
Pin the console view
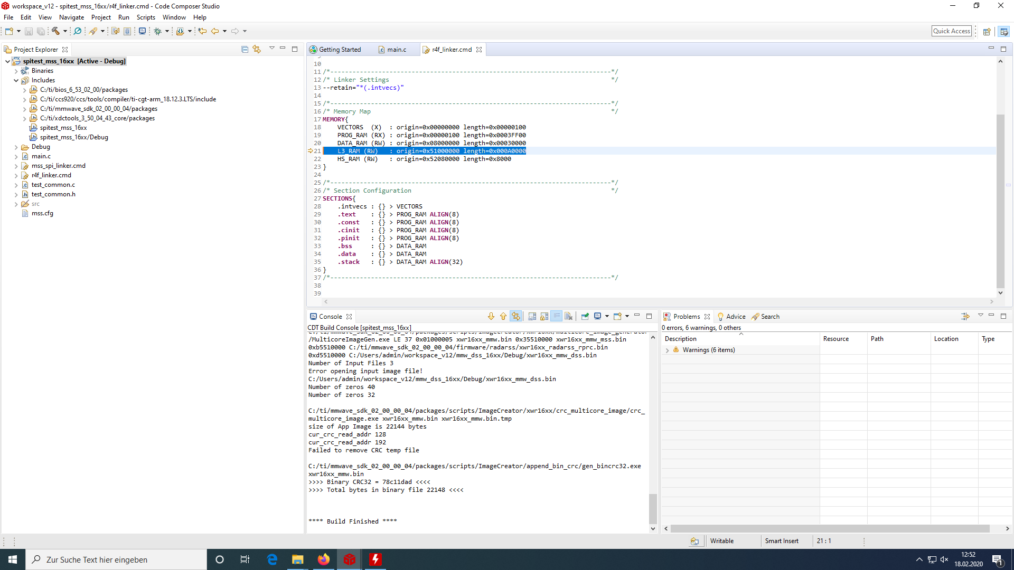[585, 316]
